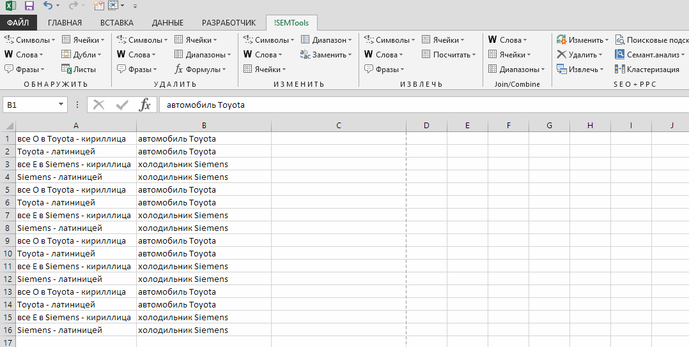
Task: Select row 12 header
Action: pos(8,279)
